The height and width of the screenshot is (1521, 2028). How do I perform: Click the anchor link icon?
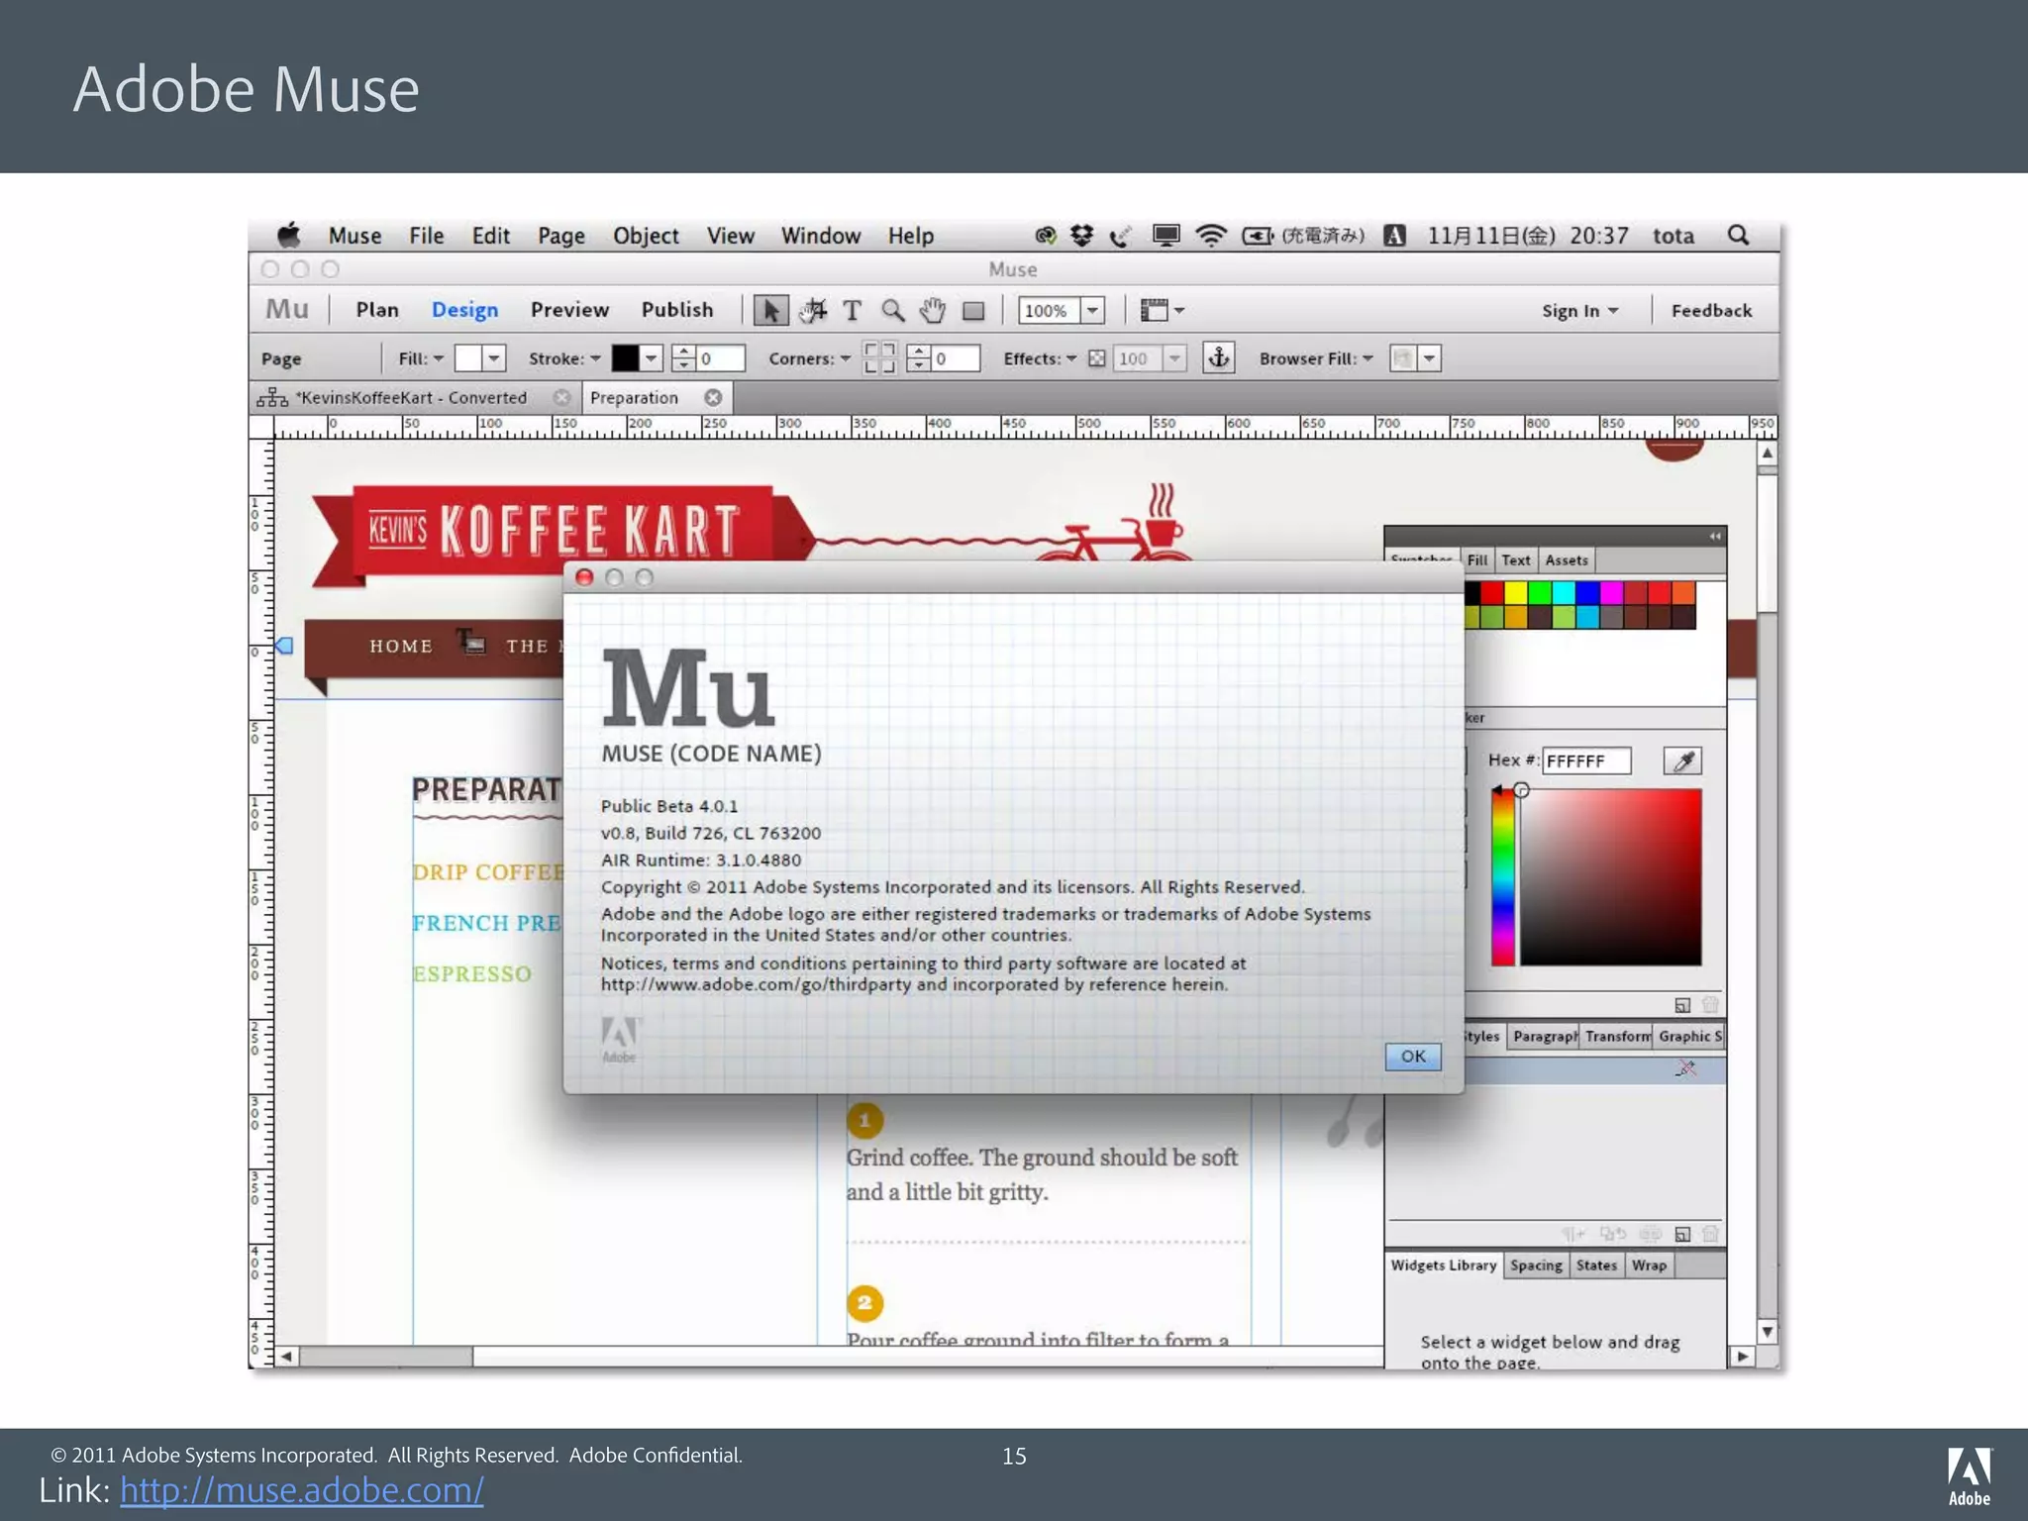point(1218,357)
